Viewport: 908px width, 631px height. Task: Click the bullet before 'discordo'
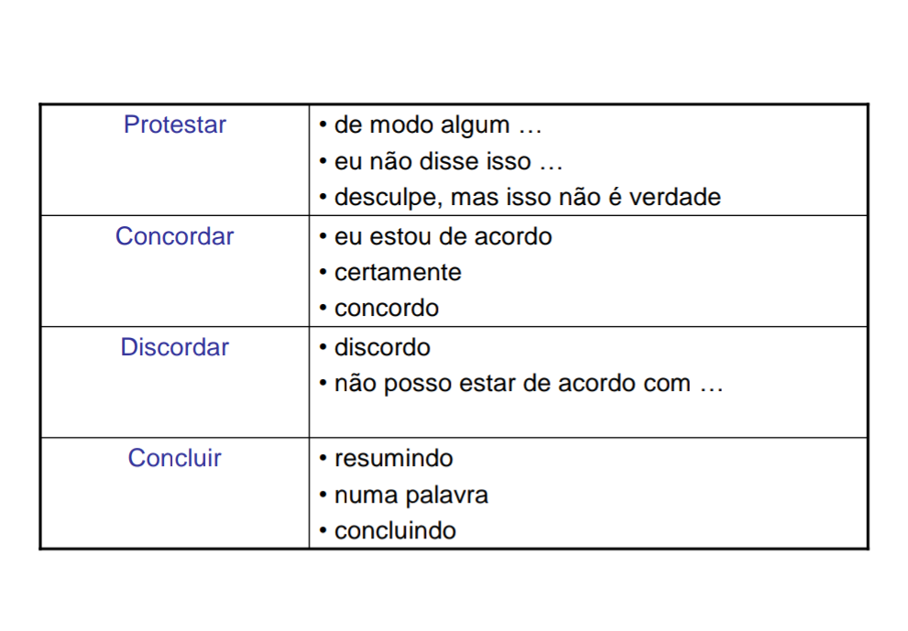click(x=323, y=347)
